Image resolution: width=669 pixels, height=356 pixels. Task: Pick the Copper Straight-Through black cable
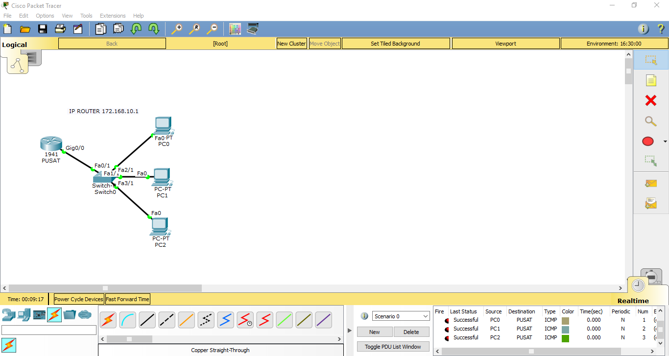click(147, 320)
